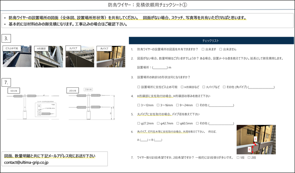
Task: Click question 3 text 設置場所の納まりの形状
Action: [164, 77]
